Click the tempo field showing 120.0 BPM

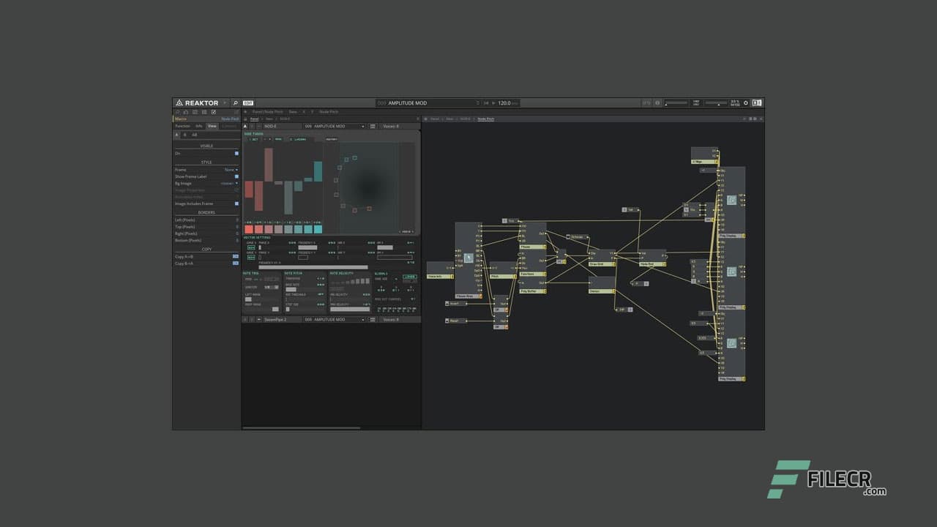coord(505,103)
